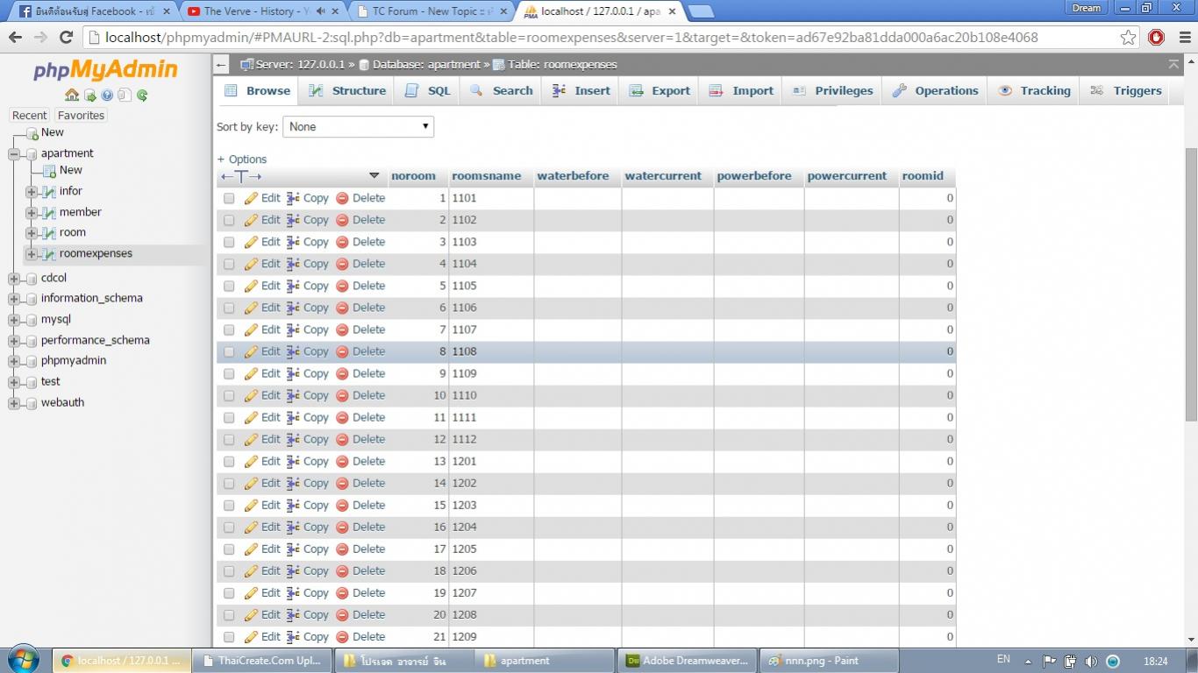This screenshot has height=673, width=1198.
Task: Switch to the Structure tab
Action: (347, 90)
